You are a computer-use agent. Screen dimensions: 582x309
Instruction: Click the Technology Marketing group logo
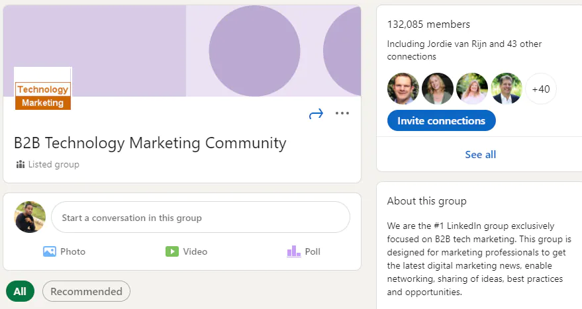pos(42,89)
